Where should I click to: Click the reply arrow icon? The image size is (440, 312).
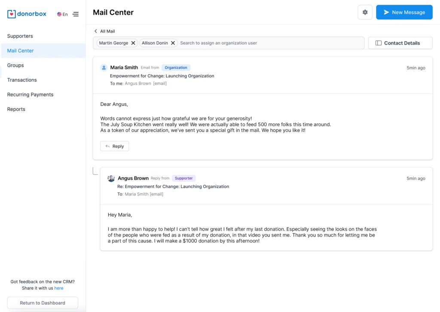pyautogui.click(x=108, y=146)
